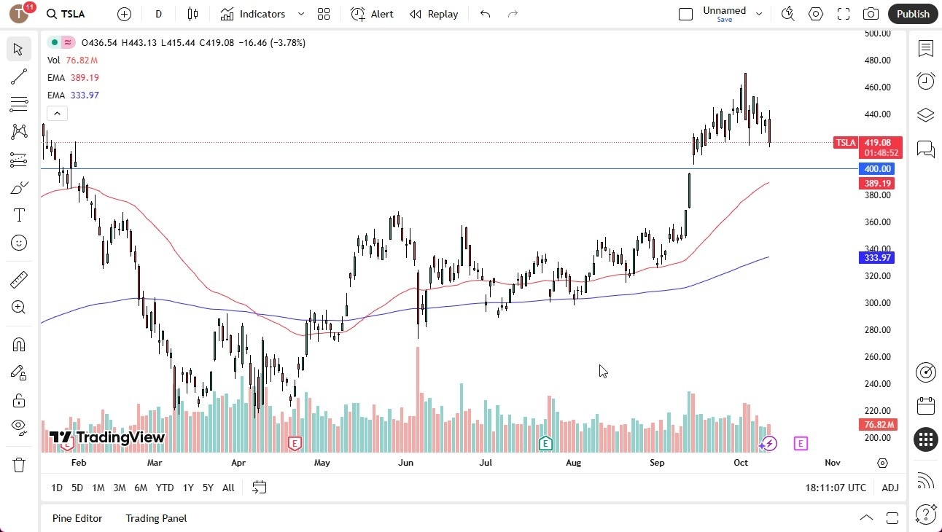Open the Trading Panel

click(x=155, y=518)
